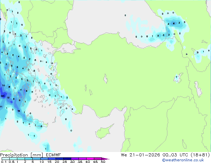Click the '[mm]' unit label
Image resolution: width=211 pixels, height=163 pixels.
click(37, 155)
